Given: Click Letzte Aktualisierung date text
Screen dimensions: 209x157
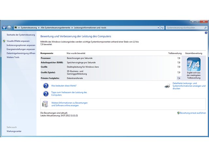Looking at the screenshot, I should 59,115.
